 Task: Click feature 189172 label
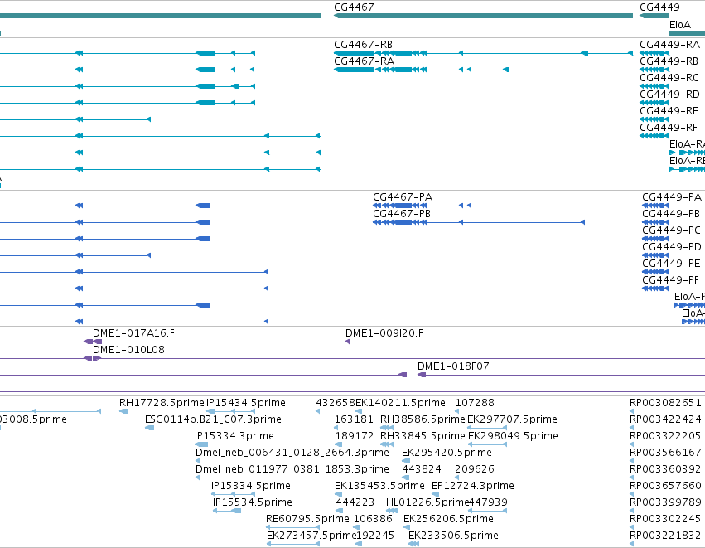click(x=355, y=436)
